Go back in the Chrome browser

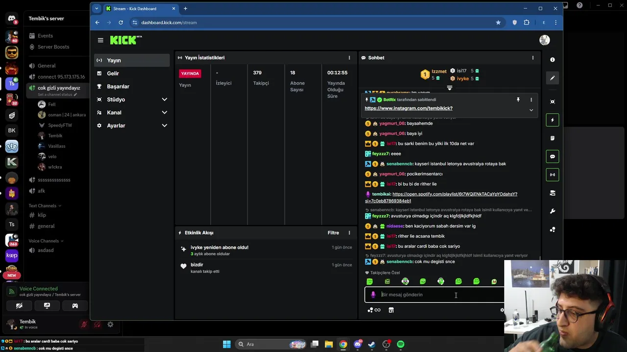[97, 22]
